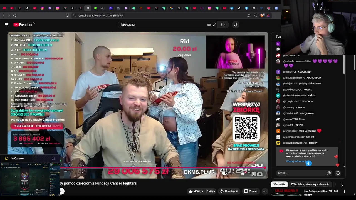Image resolution: width=356 pixels, height=200 pixels.
Task: Open the Top chat mode dropdown
Action: click(278, 36)
